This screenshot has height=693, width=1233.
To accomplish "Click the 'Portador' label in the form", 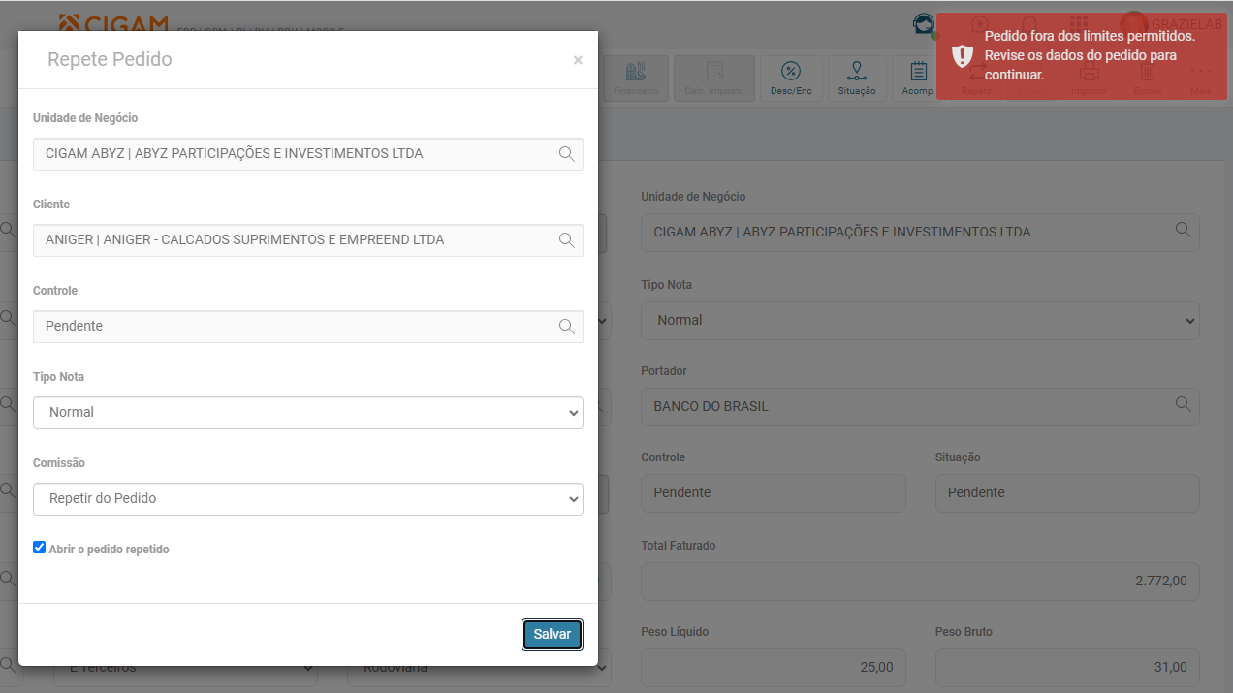I will pyautogui.click(x=664, y=371).
